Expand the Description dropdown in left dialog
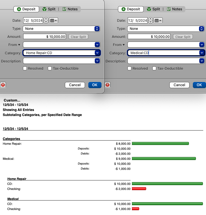The height and width of the screenshot is (215, 206). click(97, 61)
